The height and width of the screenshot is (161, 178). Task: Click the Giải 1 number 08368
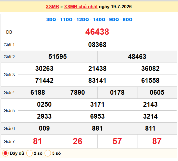(x=97, y=45)
